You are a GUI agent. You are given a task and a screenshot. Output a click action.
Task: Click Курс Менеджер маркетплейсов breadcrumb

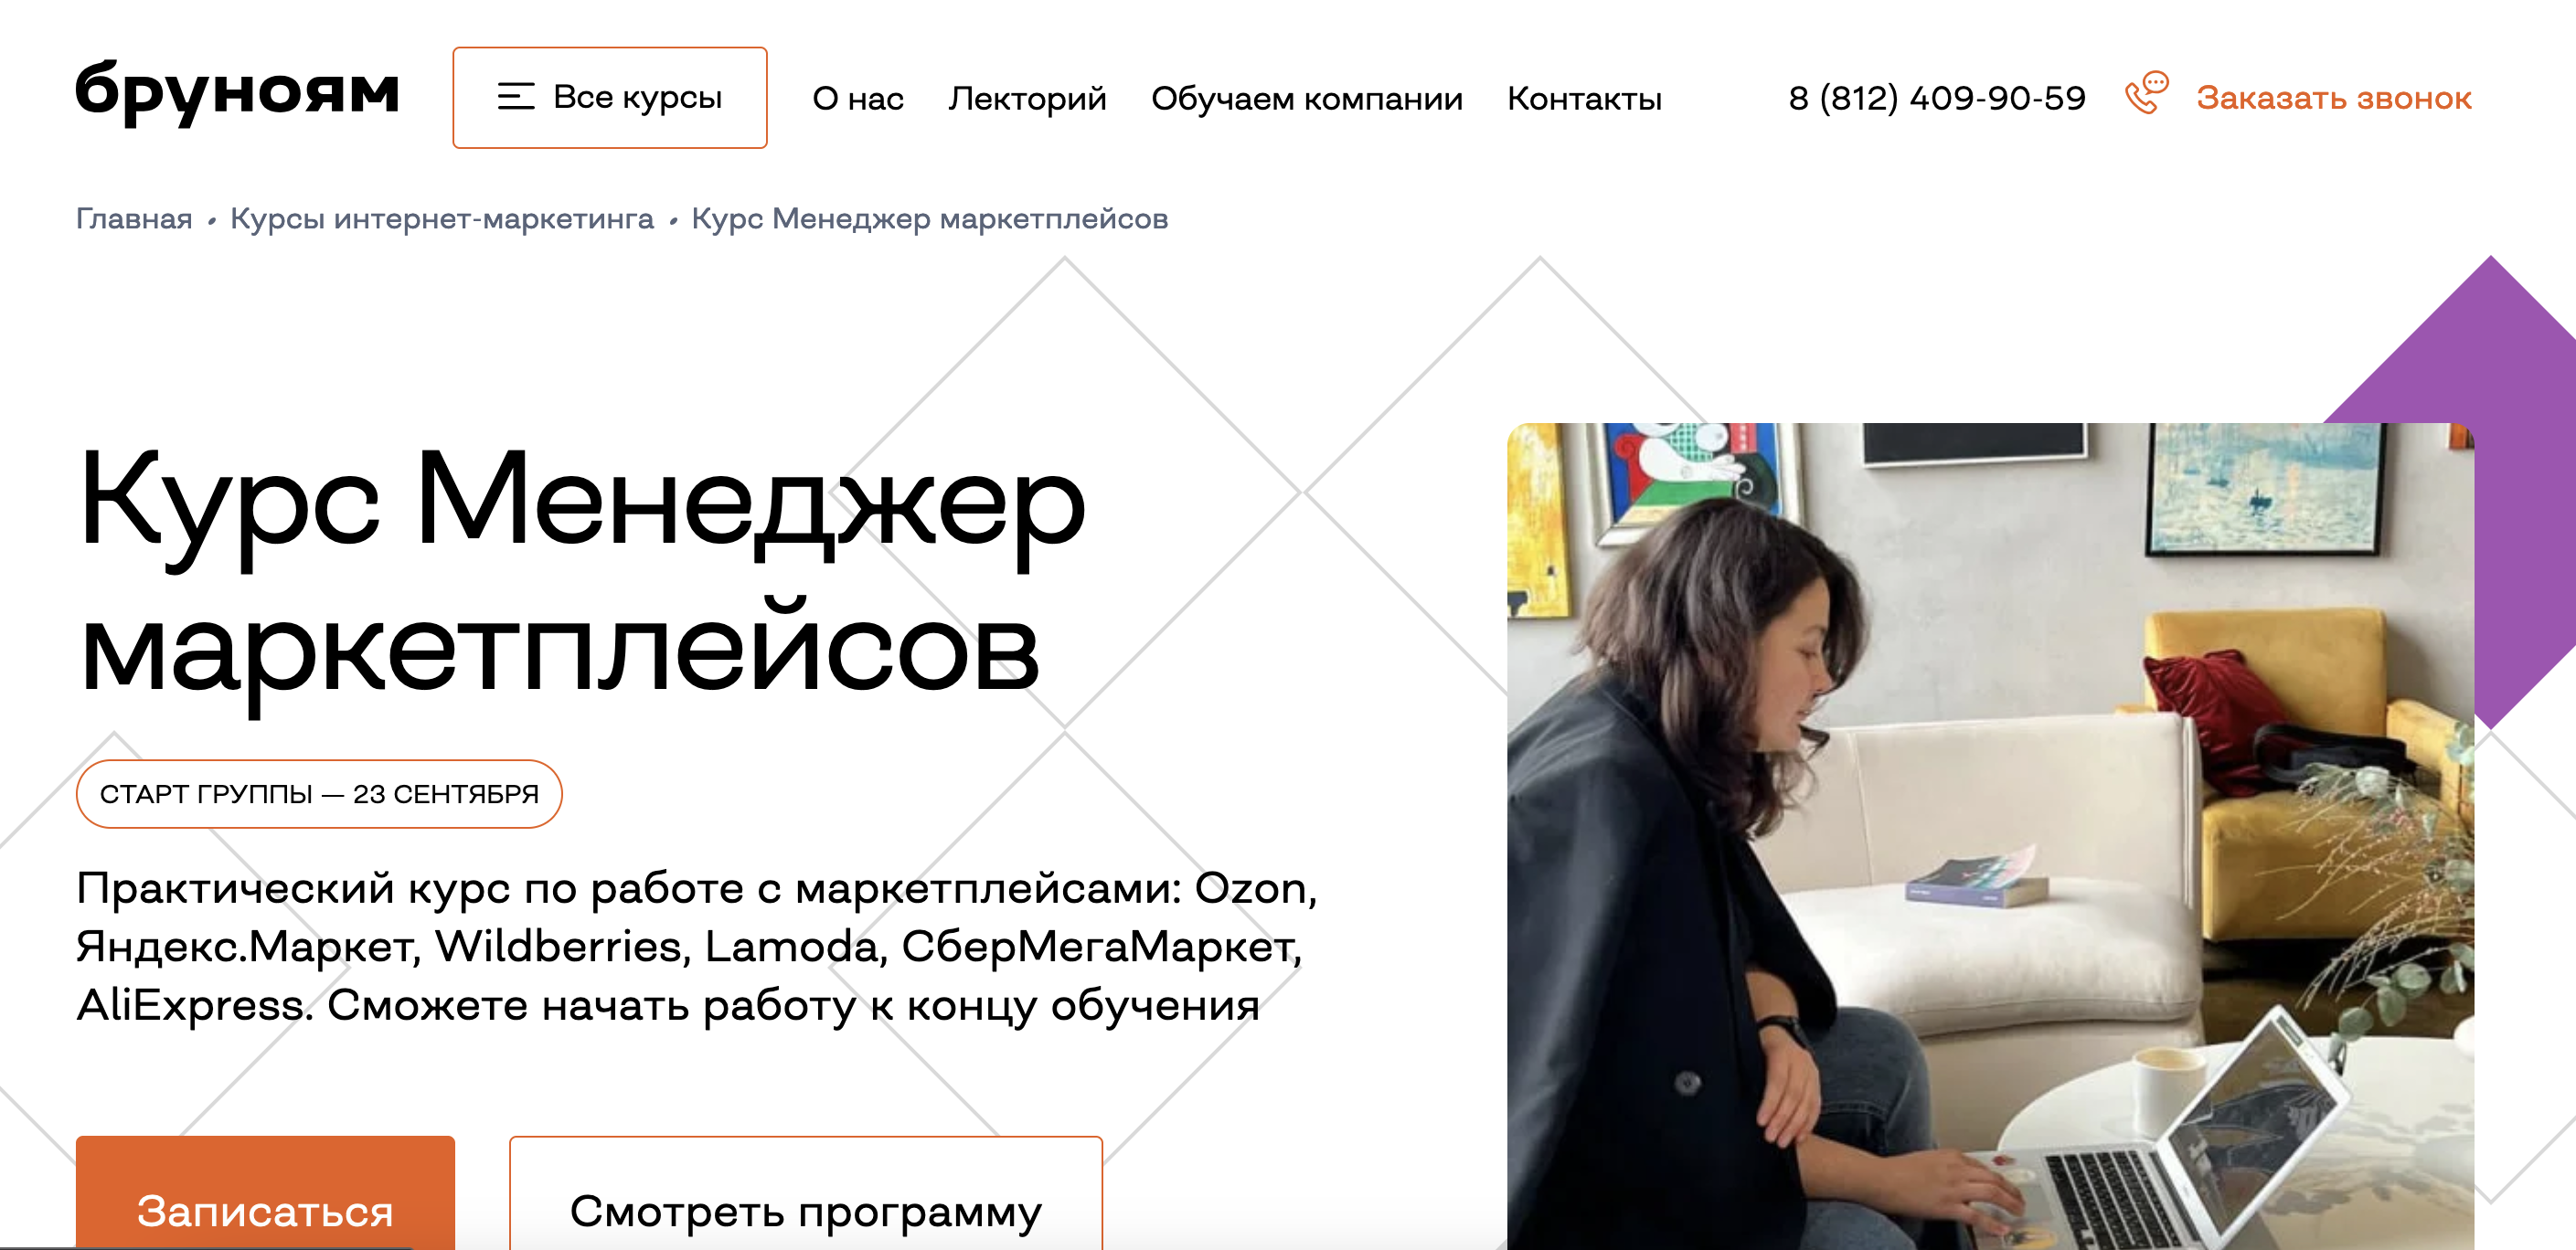click(x=930, y=217)
